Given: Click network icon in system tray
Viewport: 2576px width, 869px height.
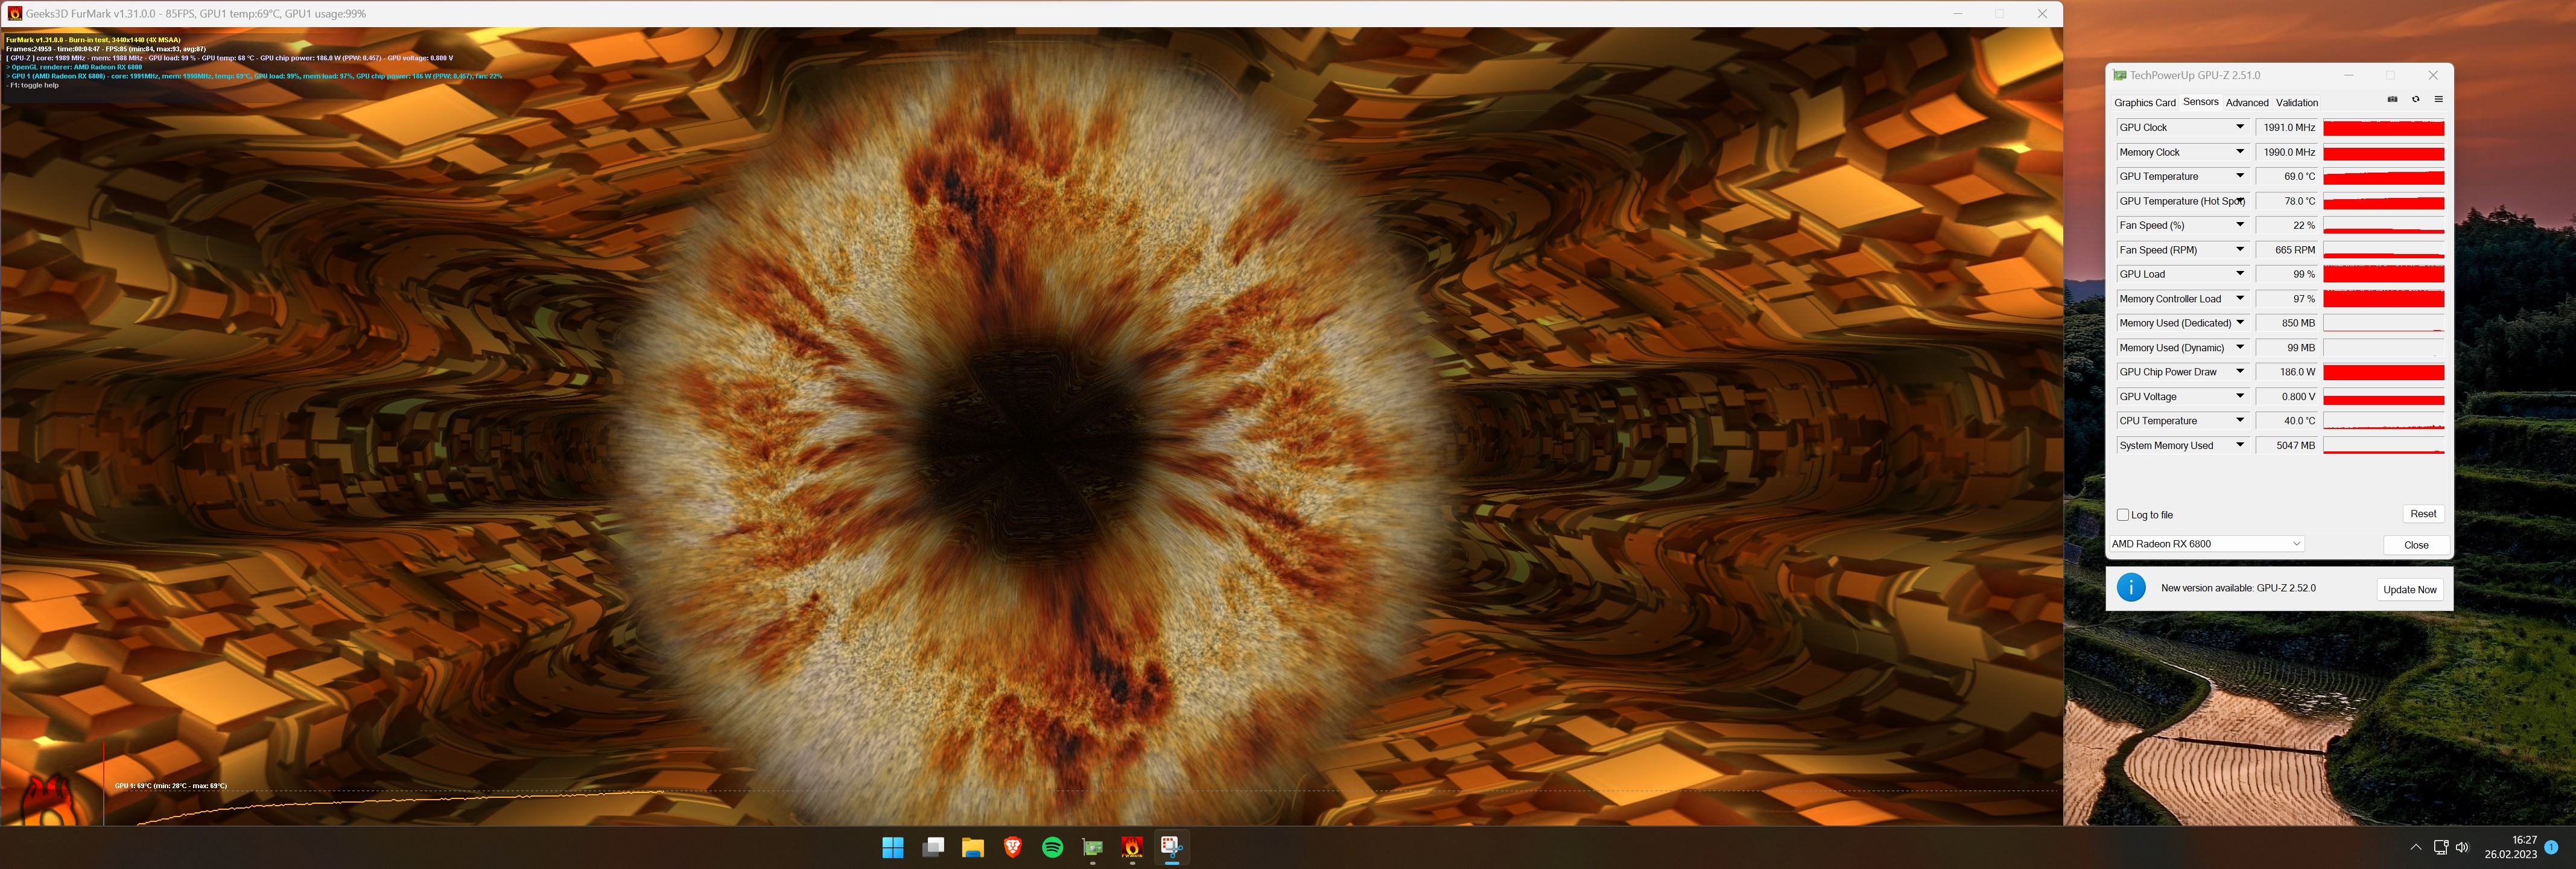Looking at the screenshot, I should 2440,847.
